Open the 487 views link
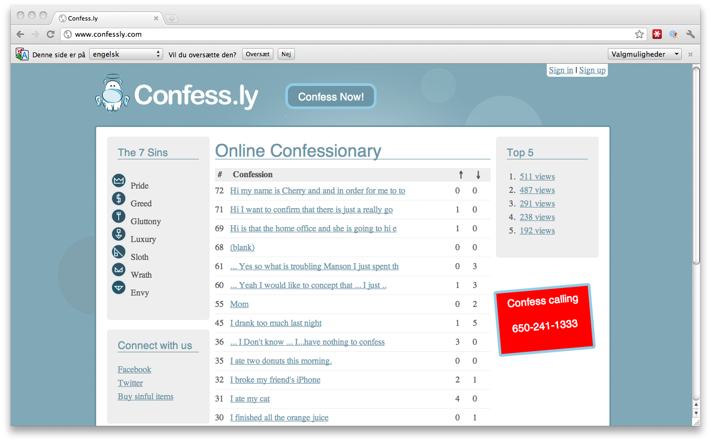711x442 pixels. [x=537, y=190]
